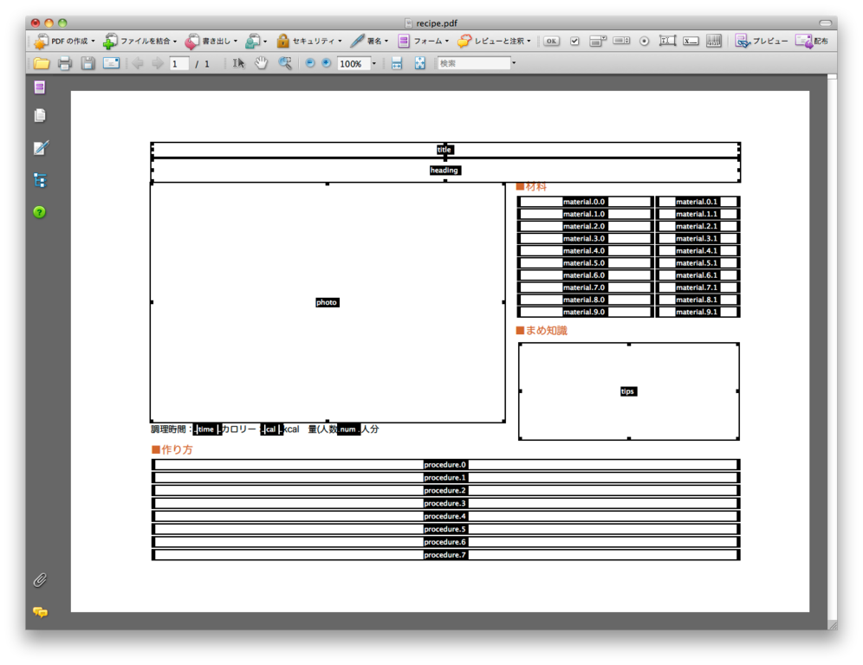Save the file with floppy icon
The image size is (863, 665).
[88, 63]
